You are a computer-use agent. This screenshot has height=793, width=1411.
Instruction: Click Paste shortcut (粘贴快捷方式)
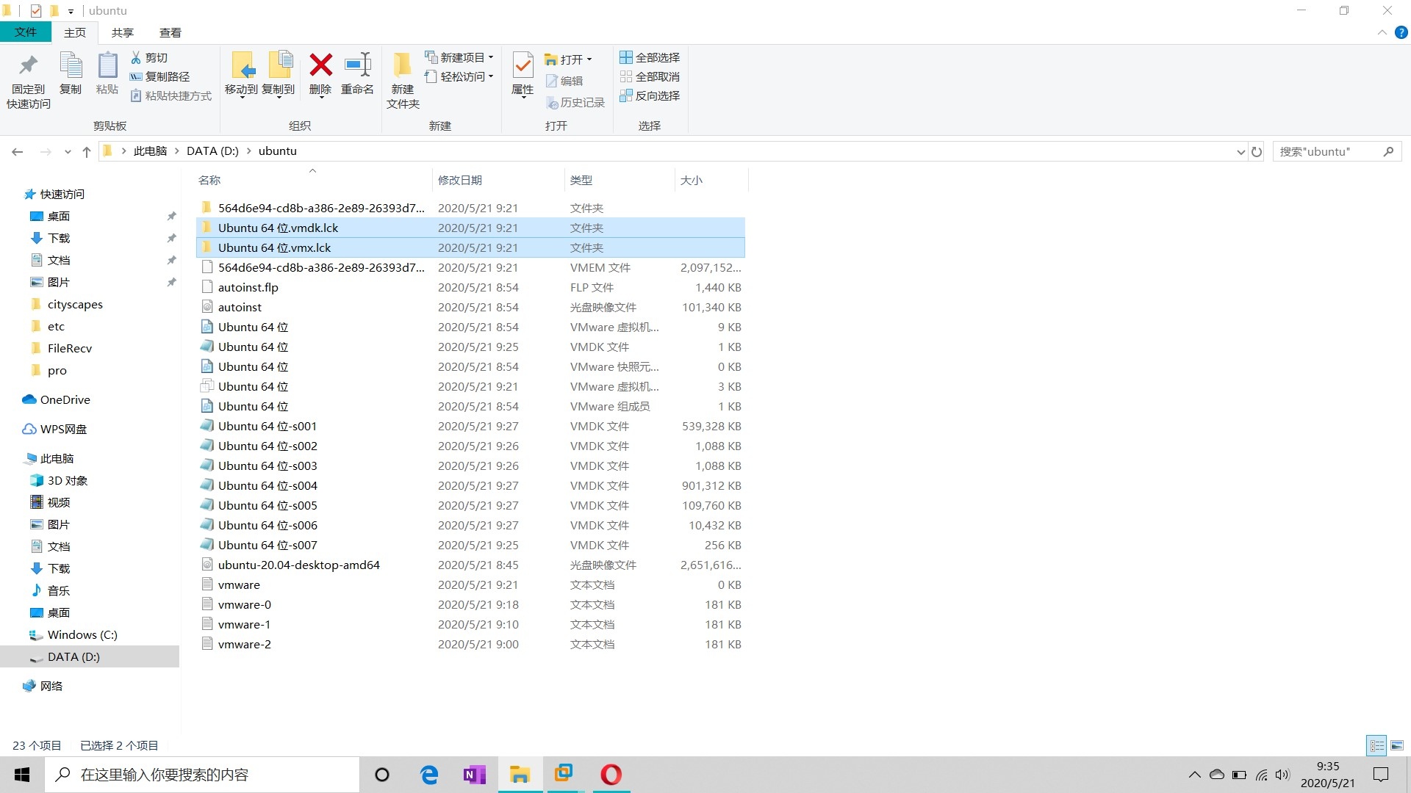(x=171, y=95)
